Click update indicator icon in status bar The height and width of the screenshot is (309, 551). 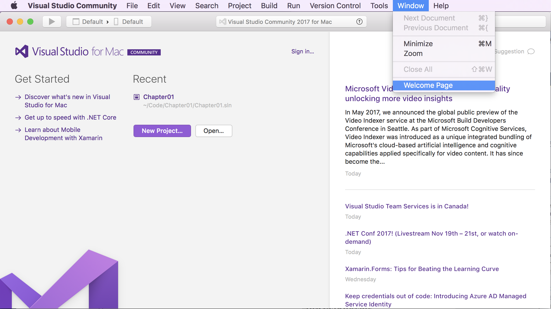(x=359, y=22)
